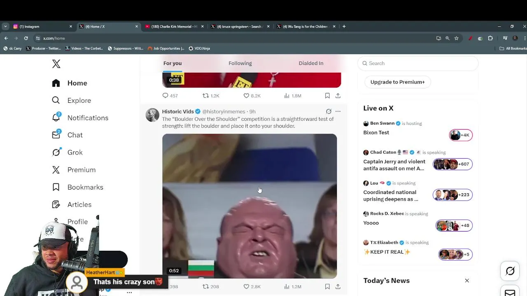527x296 pixels.
Task: Switch to the For you tab
Action: tap(173, 63)
